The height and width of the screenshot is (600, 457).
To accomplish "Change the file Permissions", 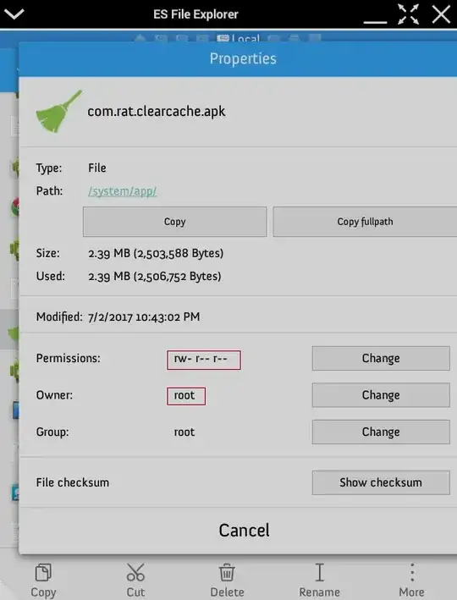I will (381, 358).
